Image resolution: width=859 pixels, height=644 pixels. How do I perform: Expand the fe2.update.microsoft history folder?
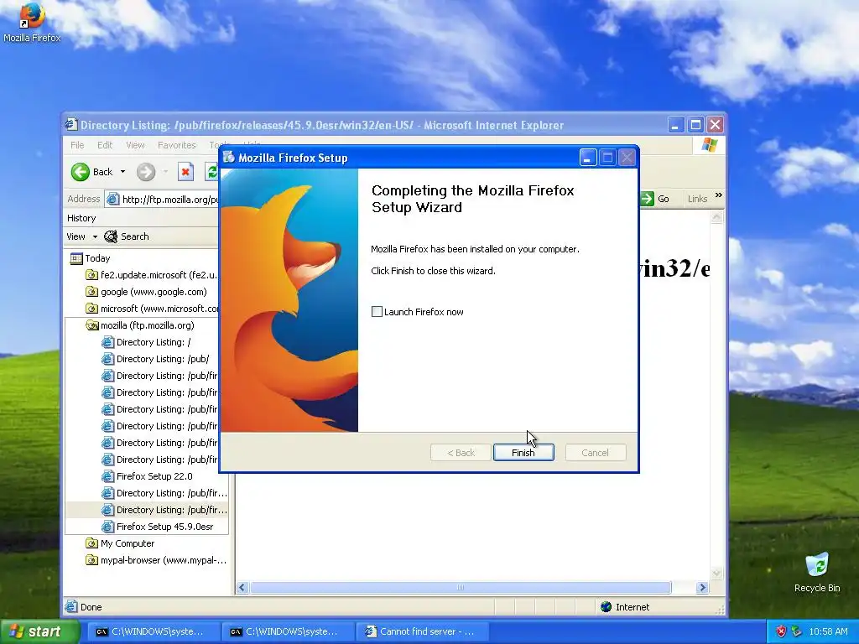(152, 275)
